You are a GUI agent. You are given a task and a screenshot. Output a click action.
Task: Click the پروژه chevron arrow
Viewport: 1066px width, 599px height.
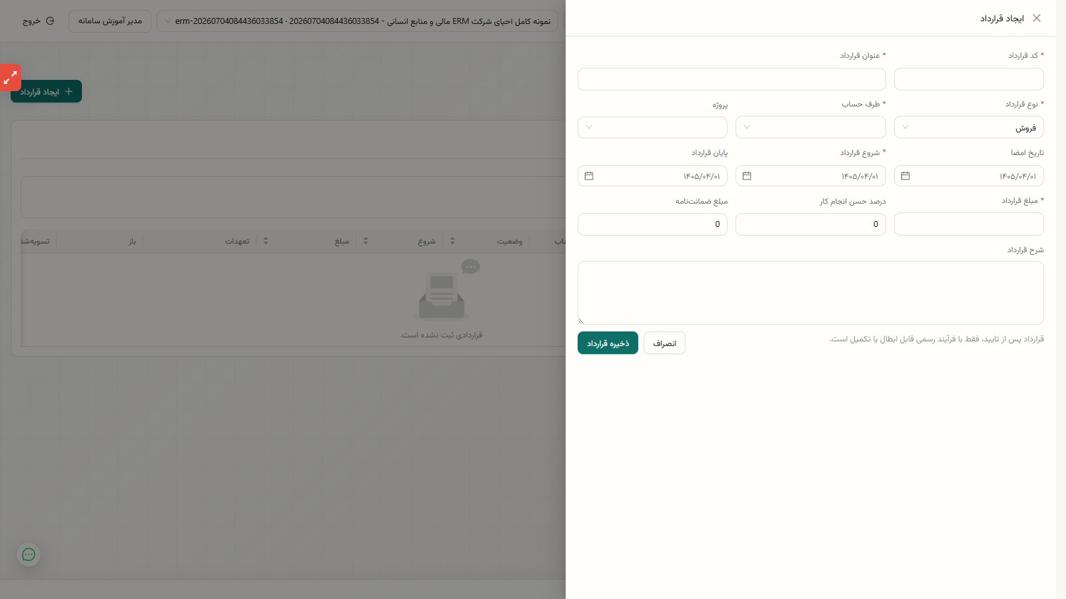coord(589,127)
